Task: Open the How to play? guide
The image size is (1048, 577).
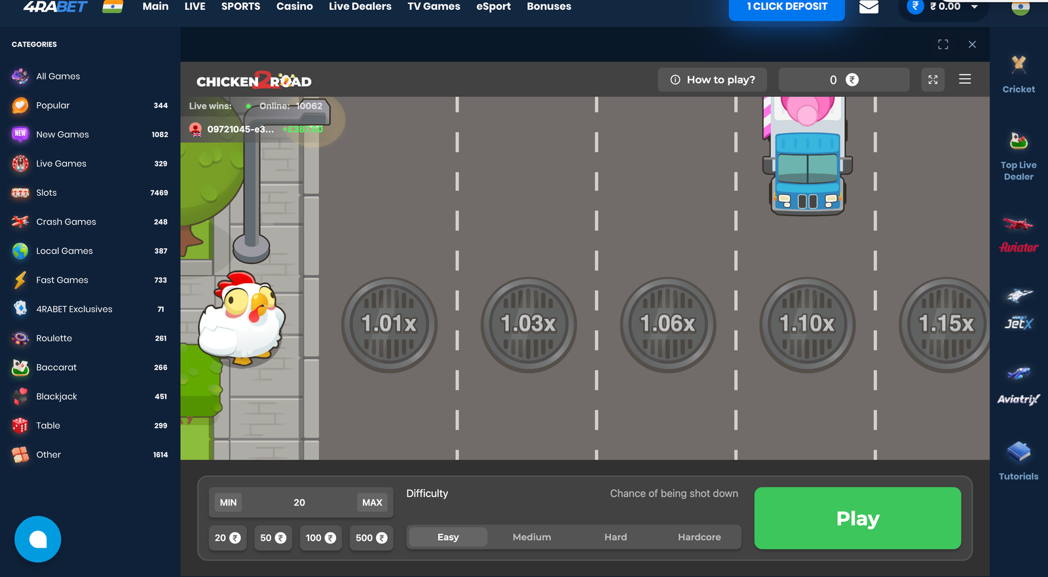Action: coord(713,80)
